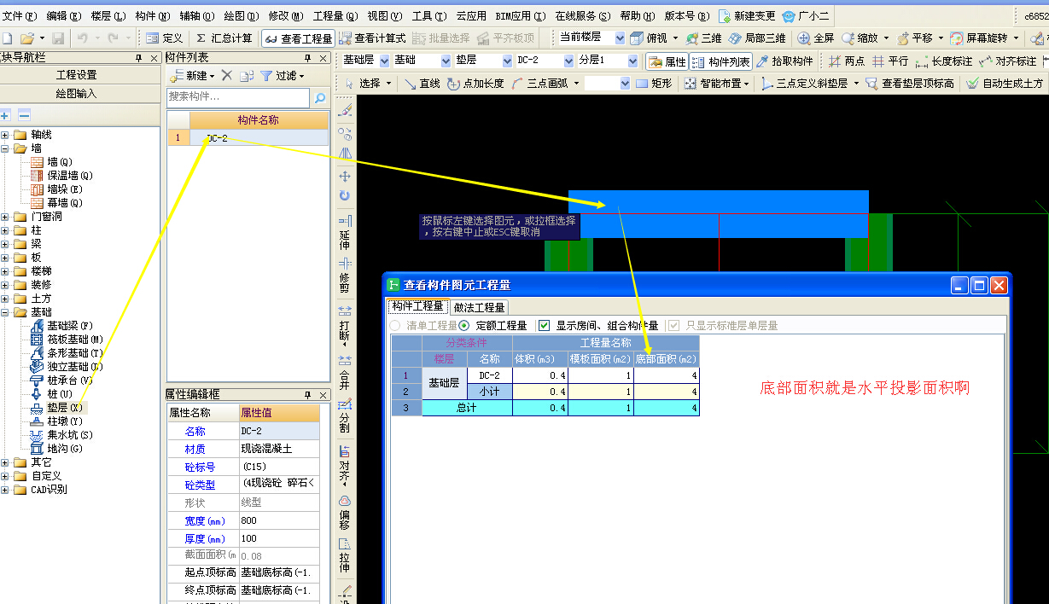1049x604 pixels.
Task: Select the DC-2 row in 构件列表
Action: [x=248, y=137]
